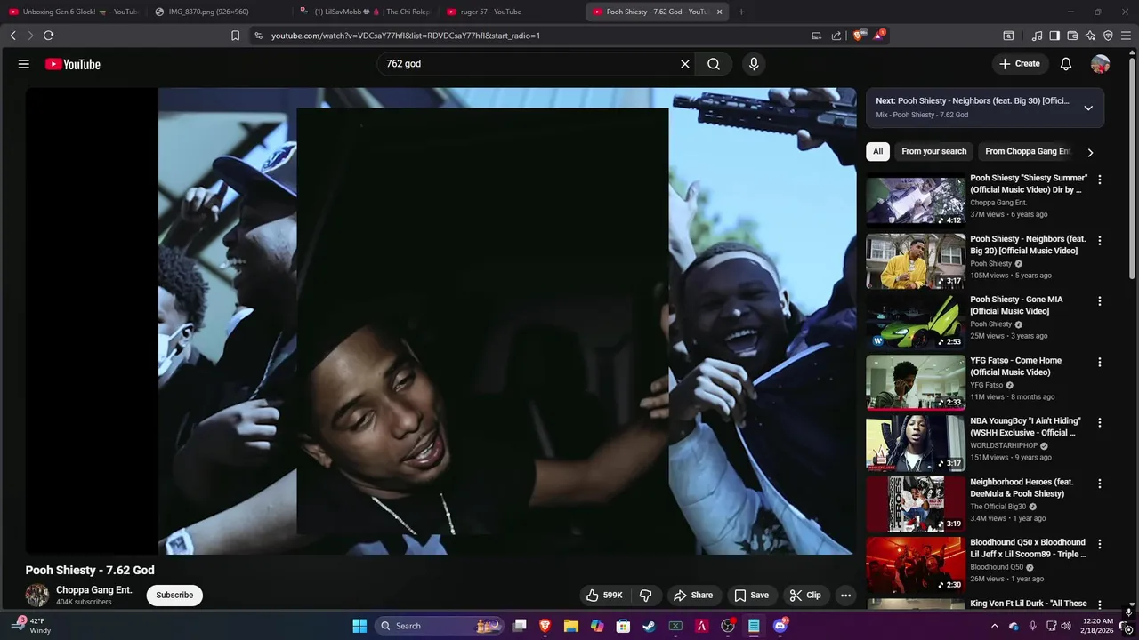Click Brave Shields lion icon
1139x640 pixels.
(x=858, y=36)
